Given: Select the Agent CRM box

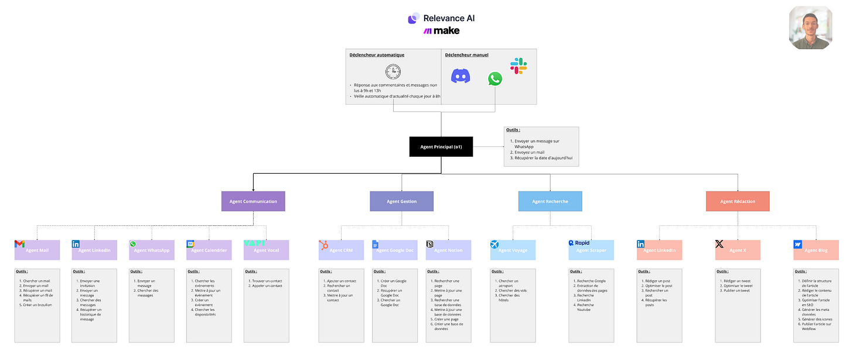Looking at the screenshot, I should tap(341, 250).
